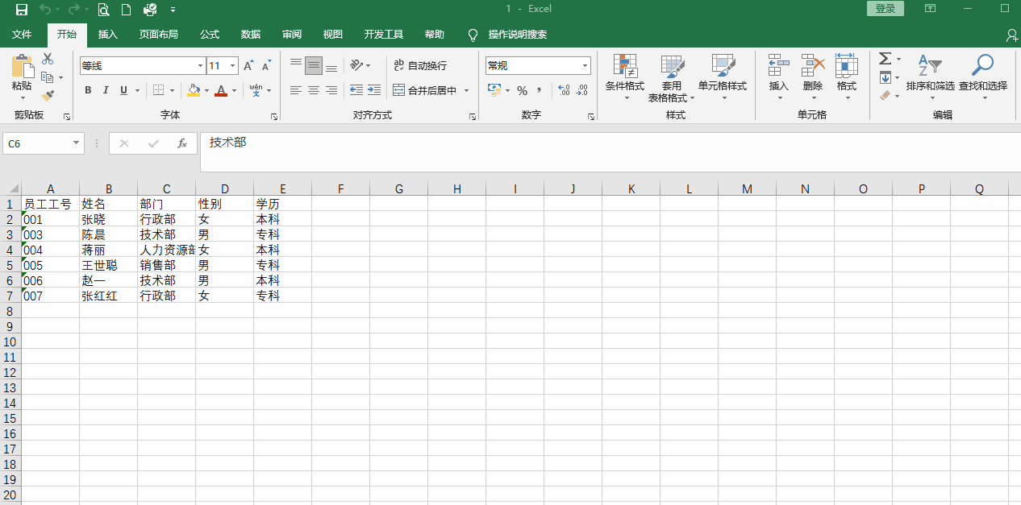Click the 登录 sign-in button

coord(886,9)
